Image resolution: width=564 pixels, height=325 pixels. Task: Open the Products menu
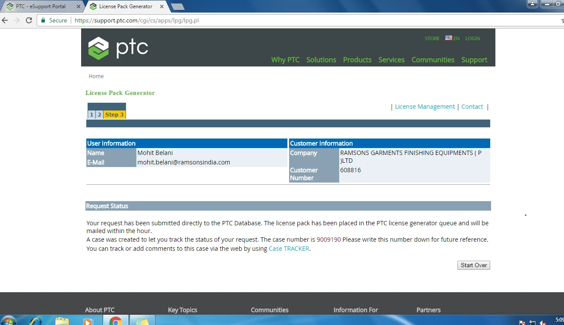(357, 60)
